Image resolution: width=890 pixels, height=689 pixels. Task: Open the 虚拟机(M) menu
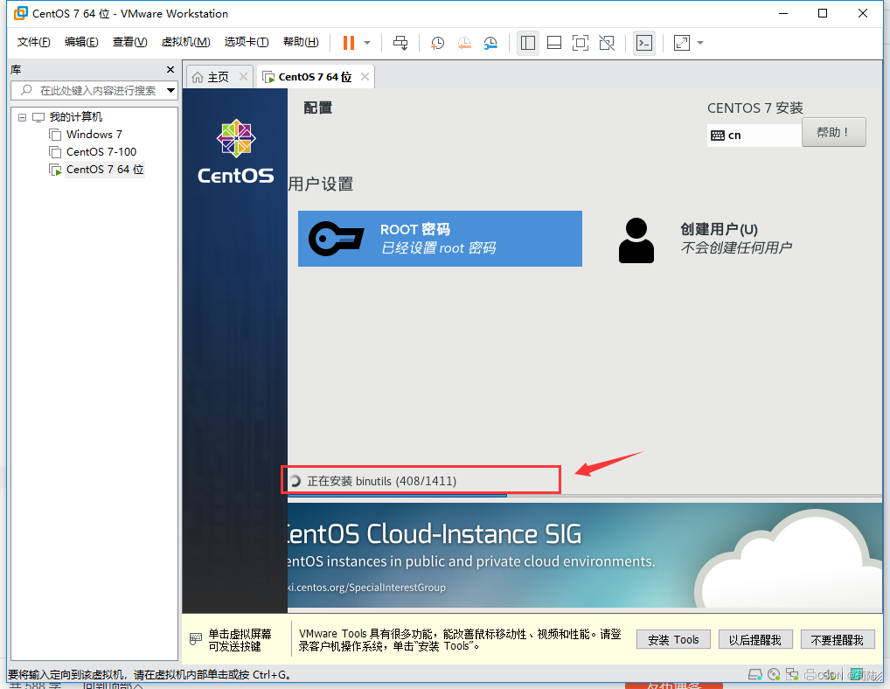coord(185,42)
